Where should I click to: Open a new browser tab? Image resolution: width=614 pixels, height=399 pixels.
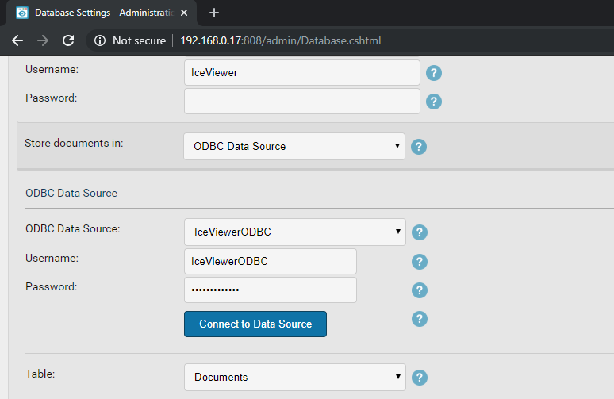click(214, 13)
